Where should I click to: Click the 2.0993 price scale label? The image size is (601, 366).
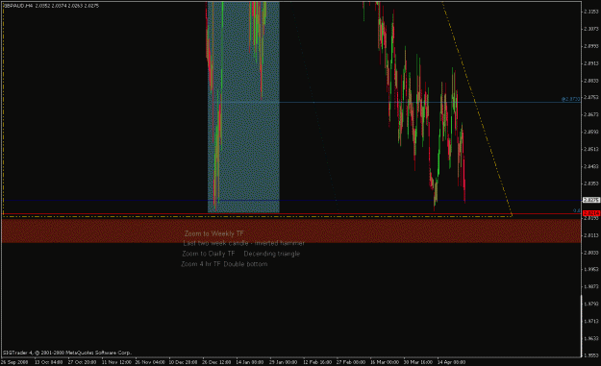tap(591, 46)
